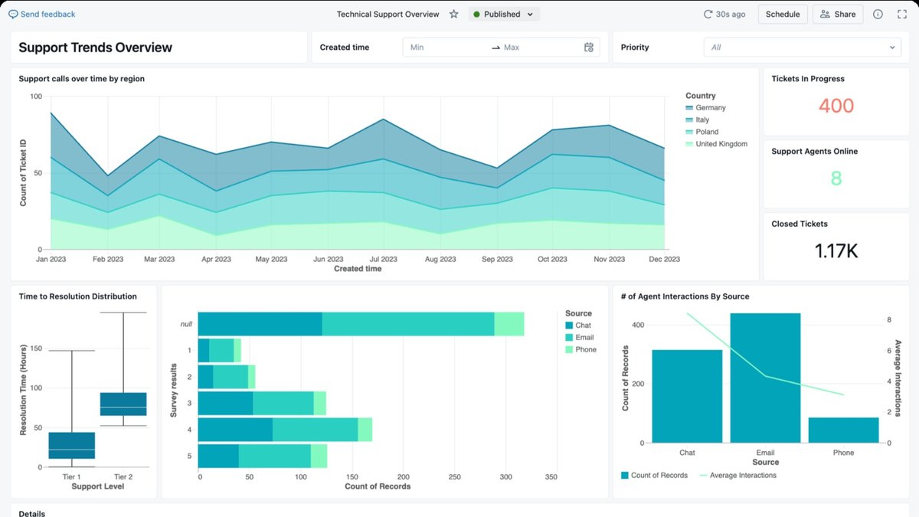Click the Closed Tickets value 1.17K

[836, 251]
